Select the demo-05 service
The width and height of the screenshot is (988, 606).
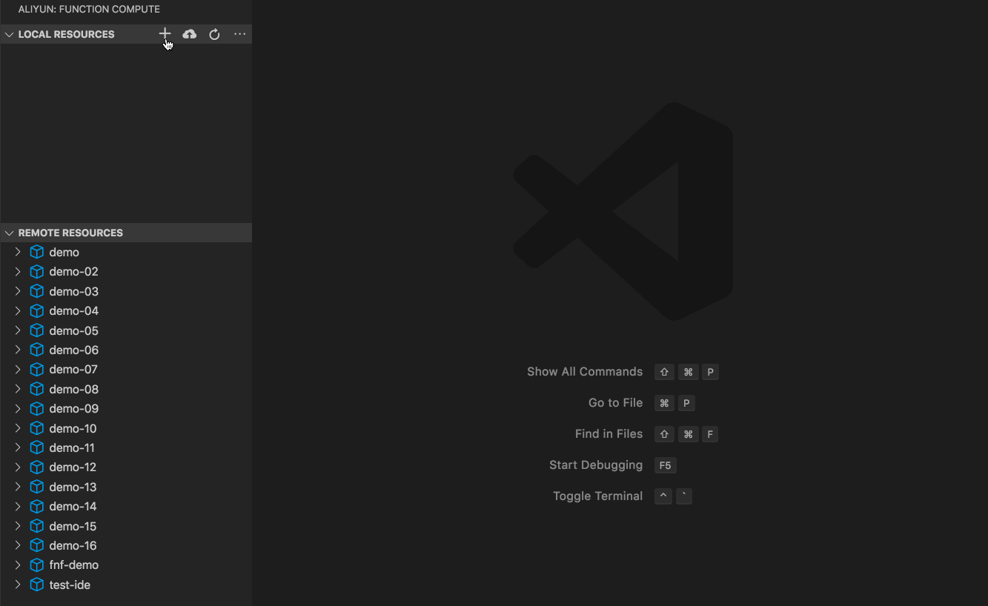point(73,330)
